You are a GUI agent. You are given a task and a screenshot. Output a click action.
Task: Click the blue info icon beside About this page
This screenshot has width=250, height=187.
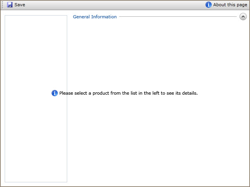(x=209, y=5)
